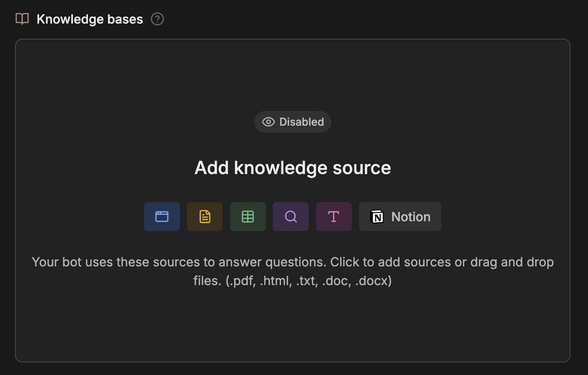The width and height of the screenshot is (588, 375).
Task: Click the Add knowledge source heading
Action: [292, 167]
